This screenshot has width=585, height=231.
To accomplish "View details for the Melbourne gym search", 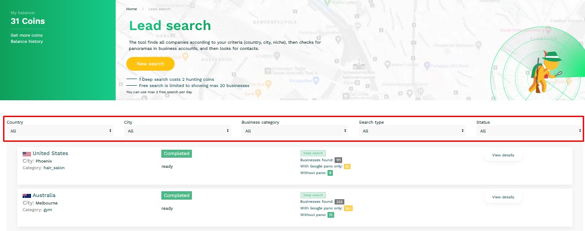I will click(503, 197).
